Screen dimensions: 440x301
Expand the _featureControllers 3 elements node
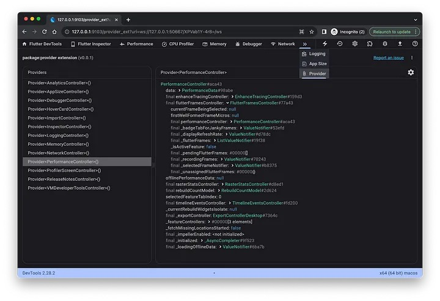(x=209, y=222)
